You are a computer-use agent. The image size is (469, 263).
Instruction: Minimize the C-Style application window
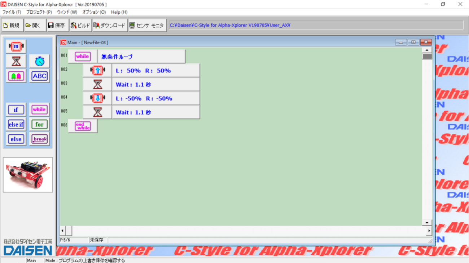click(426, 4)
